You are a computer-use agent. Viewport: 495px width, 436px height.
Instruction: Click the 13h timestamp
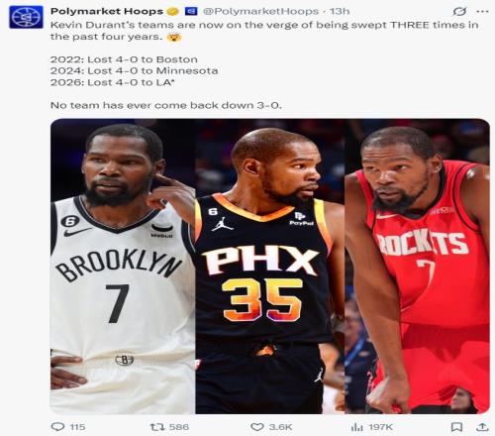(x=340, y=11)
